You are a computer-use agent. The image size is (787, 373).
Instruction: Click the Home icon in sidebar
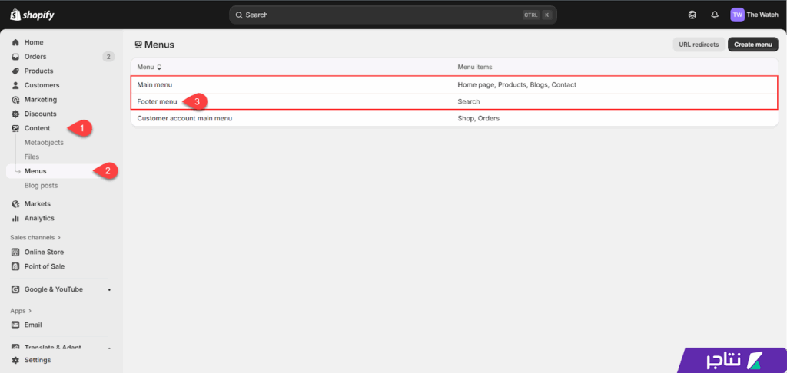point(15,42)
